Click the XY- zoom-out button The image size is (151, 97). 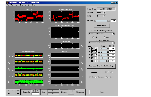point(18,93)
